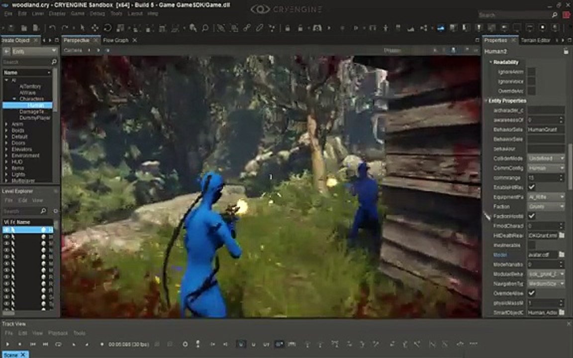Click the magnifier in the top-right Search box

point(555,15)
